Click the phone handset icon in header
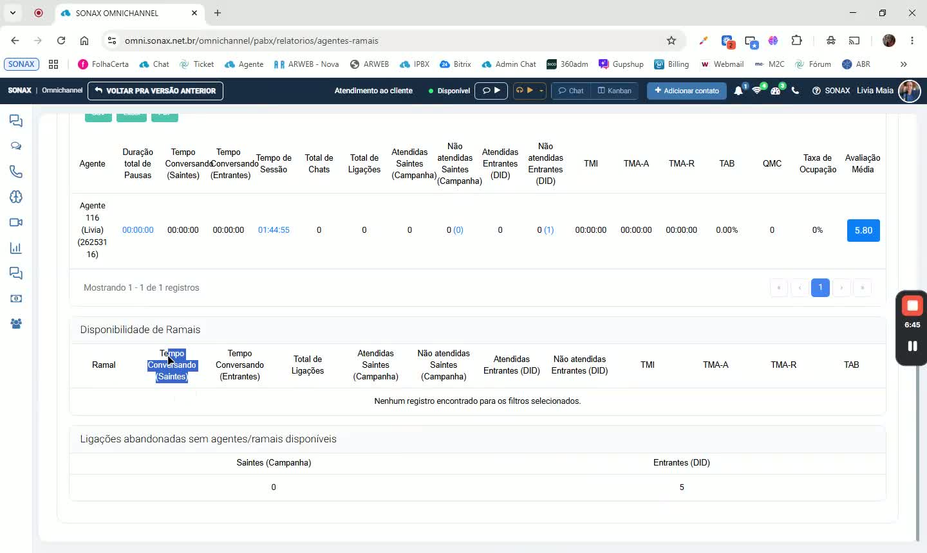The width and height of the screenshot is (927, 553). point(795,91)
